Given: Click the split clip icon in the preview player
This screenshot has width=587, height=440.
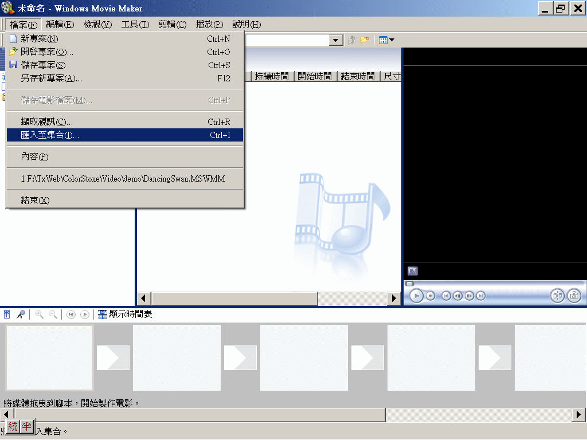Looking at the screenshot, I should point(557,296).
